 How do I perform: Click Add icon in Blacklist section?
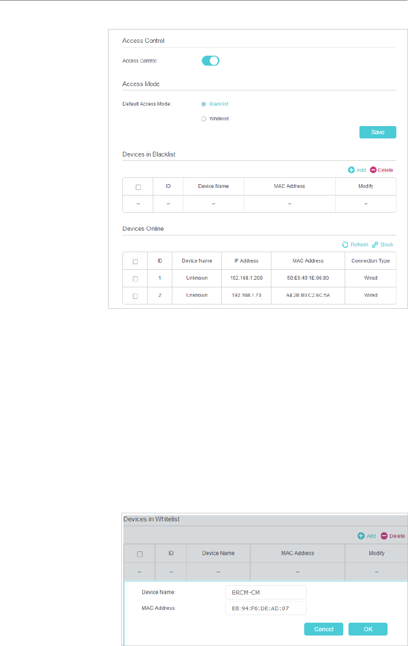[x=351, y=170]
